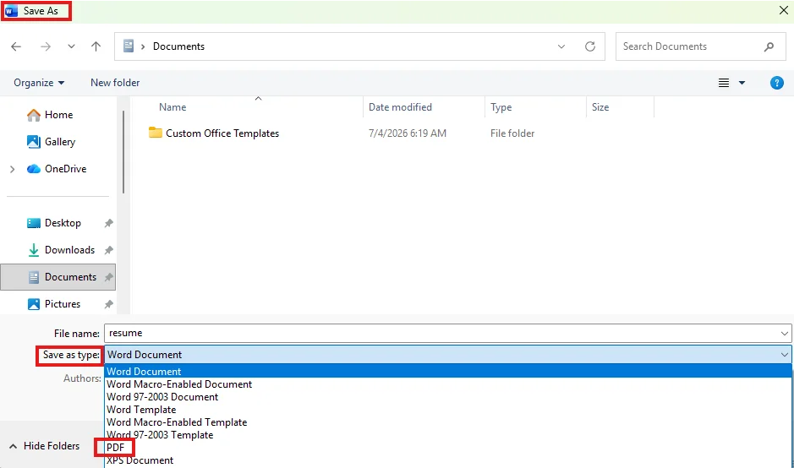The width and height of the screenshot is (794, 468).
Task: Go back with the left arrow
Action: 16,46
